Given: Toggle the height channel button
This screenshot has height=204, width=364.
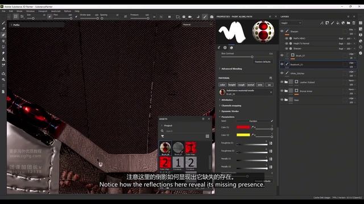Looking at the screenshot, I should coord(232,85).
